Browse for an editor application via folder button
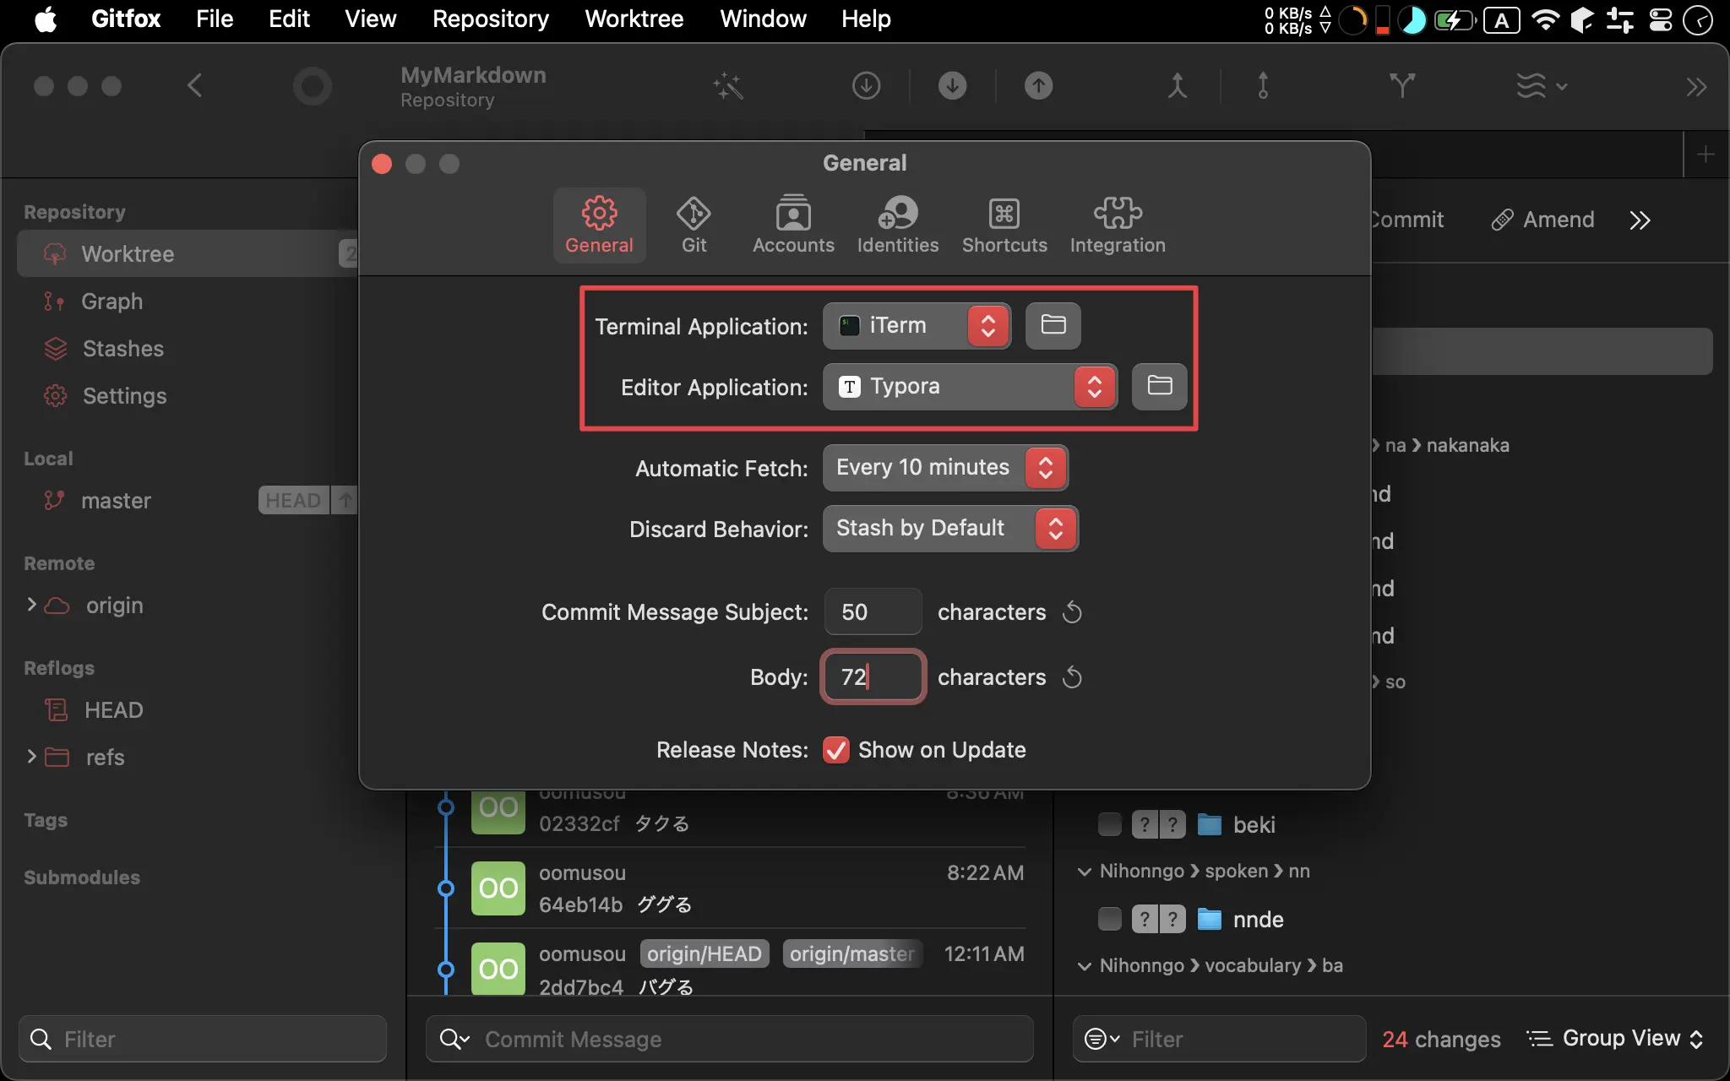 pyautogui.click(x=1159, y=386)
